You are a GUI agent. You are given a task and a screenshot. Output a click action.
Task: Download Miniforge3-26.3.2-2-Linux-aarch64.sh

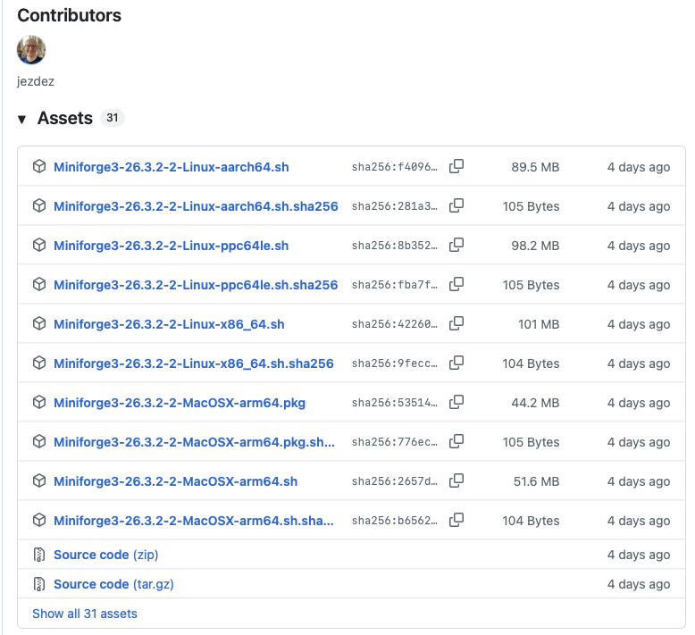tap(172, 167)
